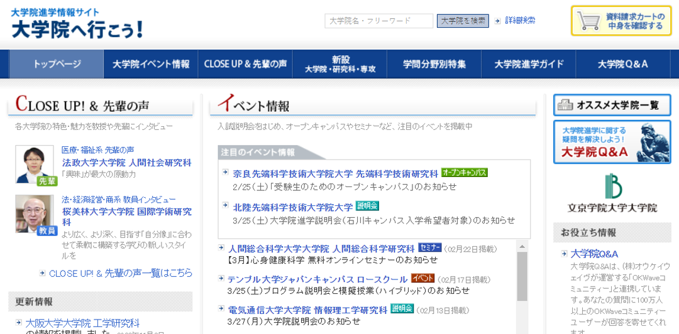This screenshot has width=679, height=334.
Task: Open the 詳細検索 advanced search link
Action: tap(520, 20)
